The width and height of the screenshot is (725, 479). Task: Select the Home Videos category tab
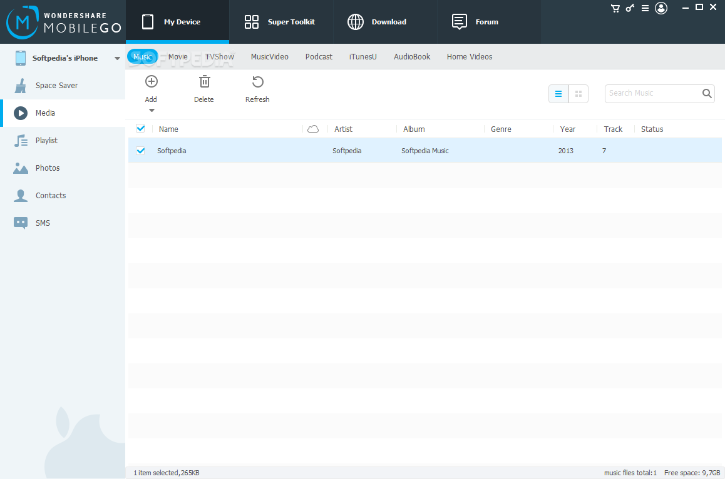tap(470, 57)
